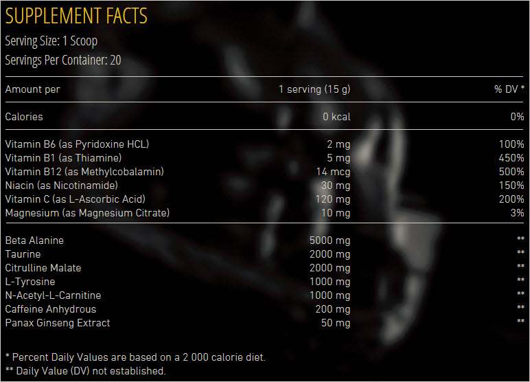Click the SUPPLEMENT FACTS heading
The height and width of the screenshot is (382, 530).
[76, 15]
